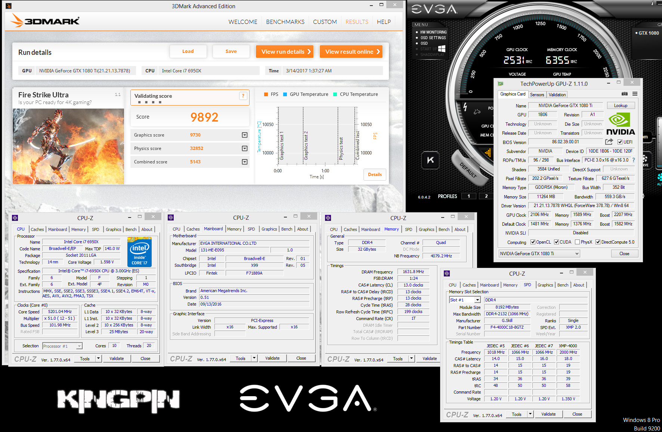This screenshot has height=432, width=662.
Task: Open the Validation tab in GPU-Z
Action: coord(557,95)
